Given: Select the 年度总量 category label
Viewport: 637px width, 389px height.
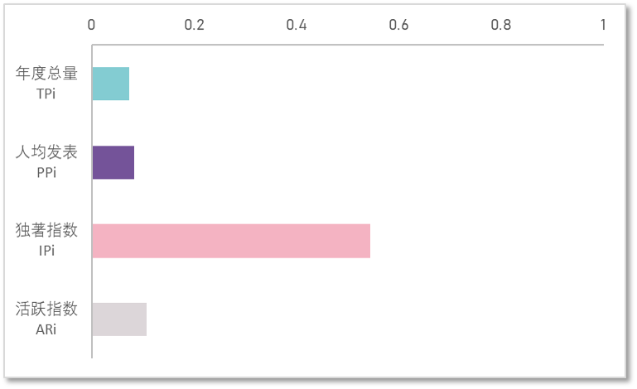Looking at the screenshot, I should pos(46,74).
